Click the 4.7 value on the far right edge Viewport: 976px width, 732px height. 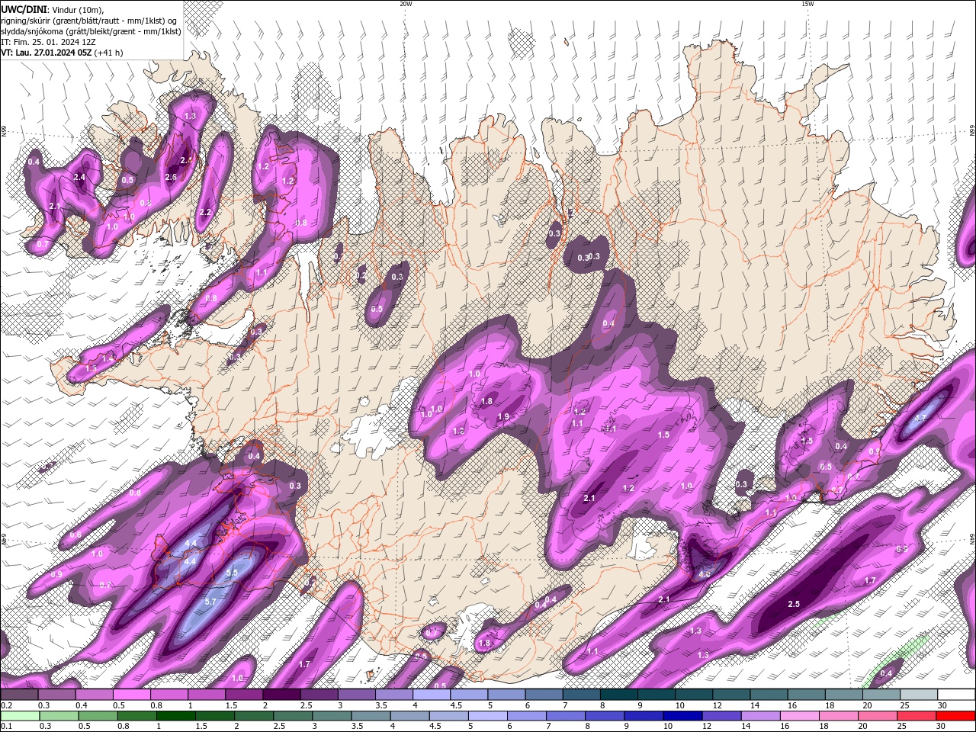pos(920,418)
